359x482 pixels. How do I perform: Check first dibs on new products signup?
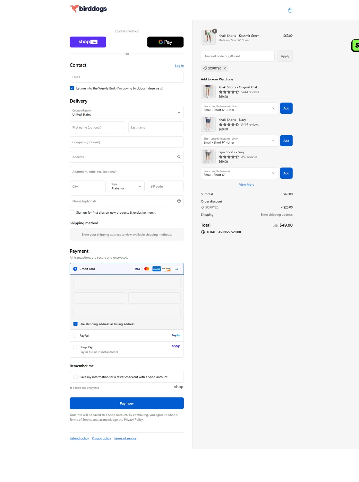coord(72,212)
